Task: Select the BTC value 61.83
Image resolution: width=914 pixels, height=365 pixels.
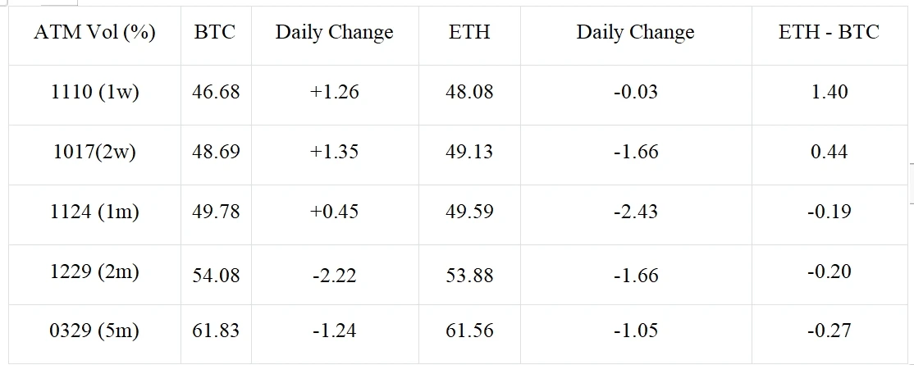Action: pyautogui.click(x=216, y=331)
